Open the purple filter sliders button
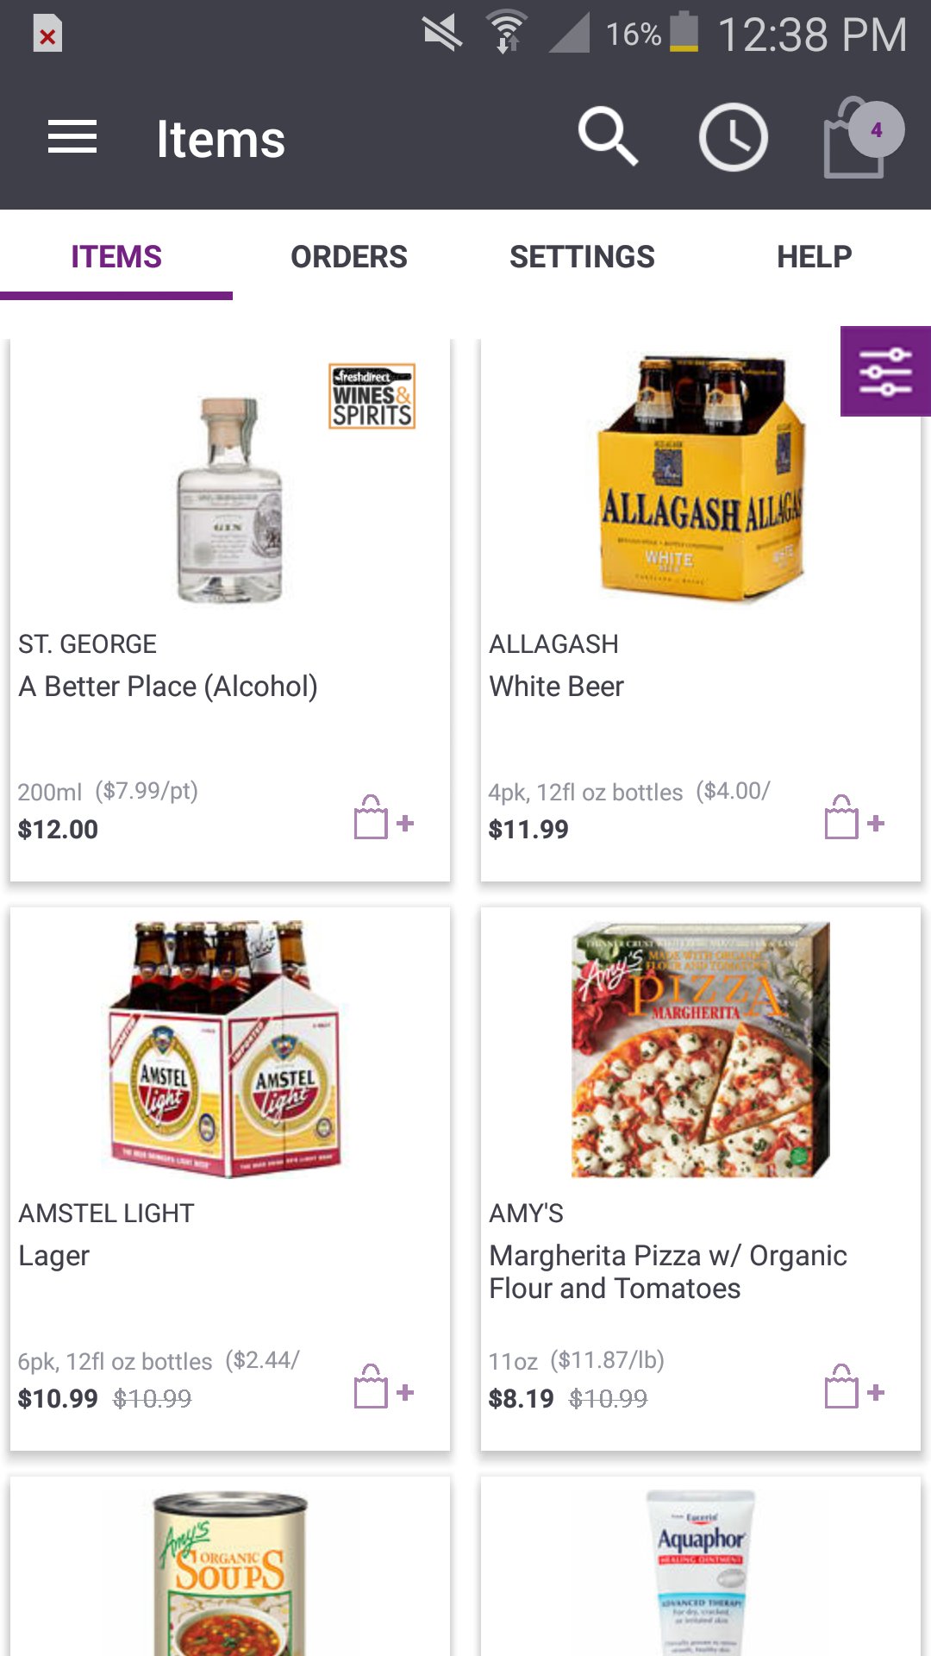931x1656 pixels. coord(885,371)
